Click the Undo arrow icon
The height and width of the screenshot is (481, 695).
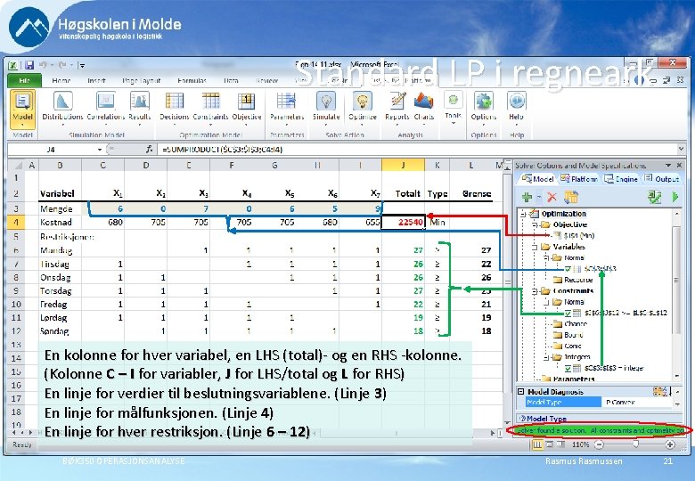(43, 65)
